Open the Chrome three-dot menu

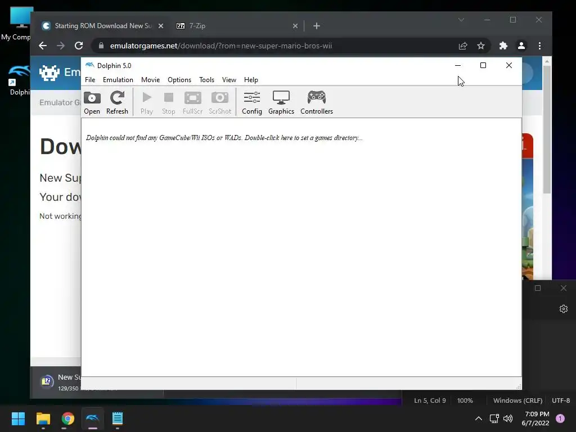tap(539, 46)
